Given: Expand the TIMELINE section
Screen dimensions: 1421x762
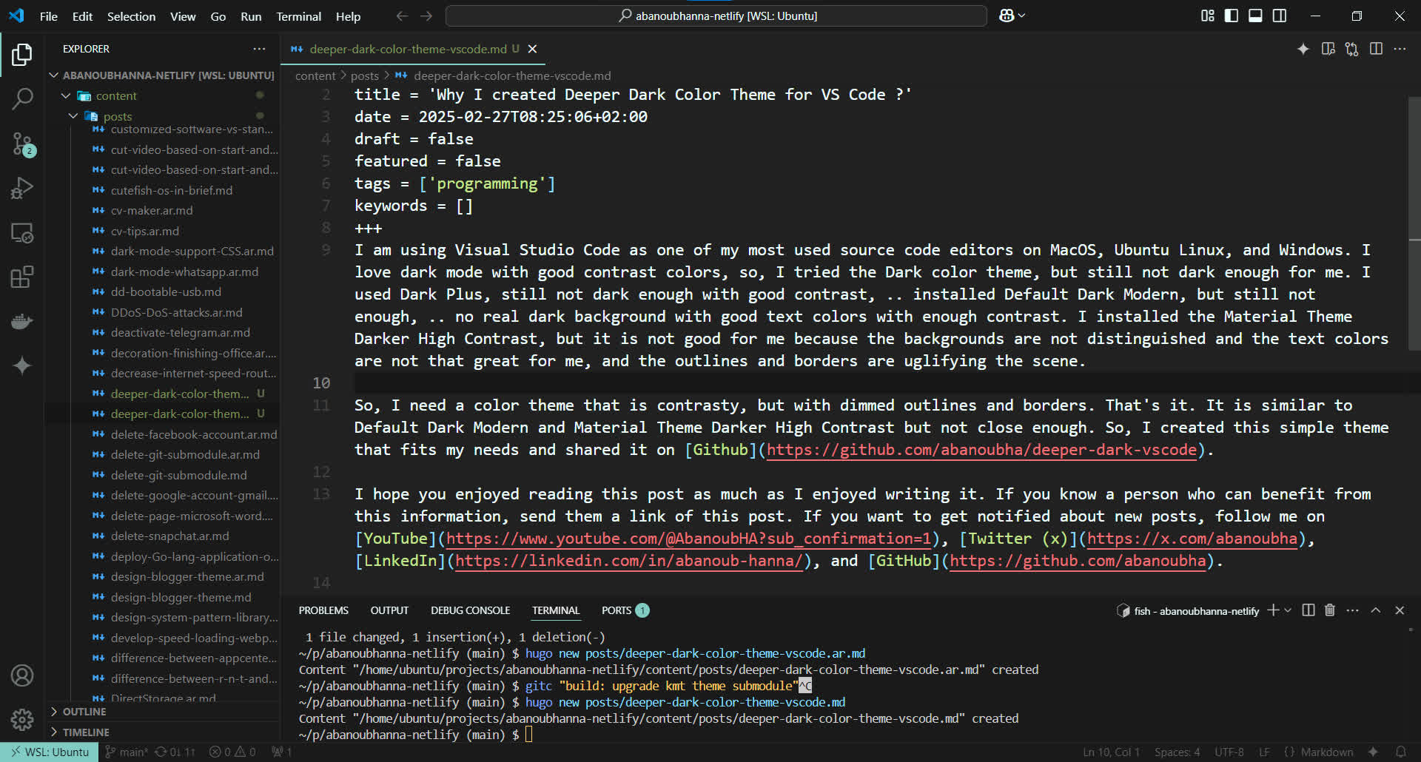Looking at the screenshot, I should (85, 732).
